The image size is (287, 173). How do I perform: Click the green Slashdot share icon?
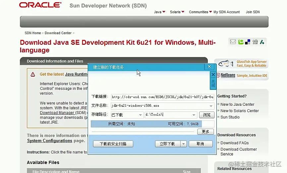point(262,42)
